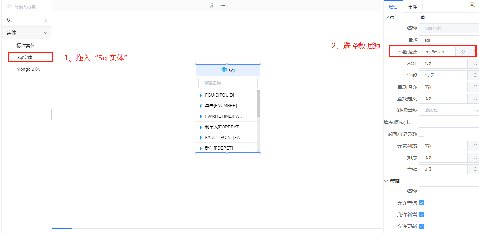Open the 字段 lookup search icon
The image size is (479, 233).
(475, 75)
